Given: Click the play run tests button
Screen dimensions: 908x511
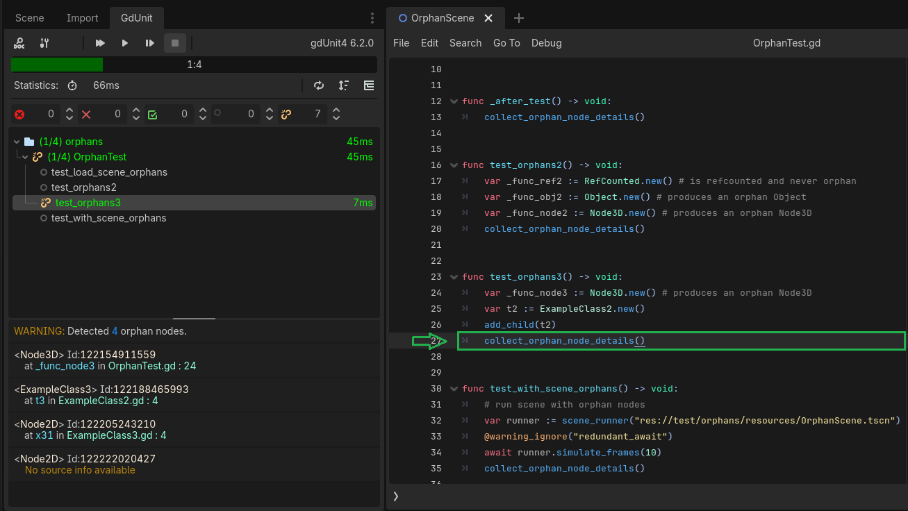Looking at the screenshot, I should coord(125,43).
